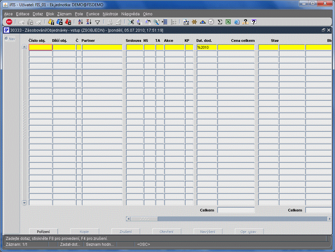Click the Dat. dod. field containing %2010
This screenshot has height=252, width=335.
click(207, 47)
